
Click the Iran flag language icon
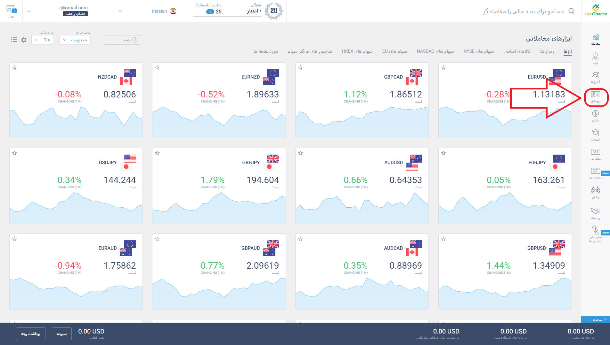[x=173, y=11]
